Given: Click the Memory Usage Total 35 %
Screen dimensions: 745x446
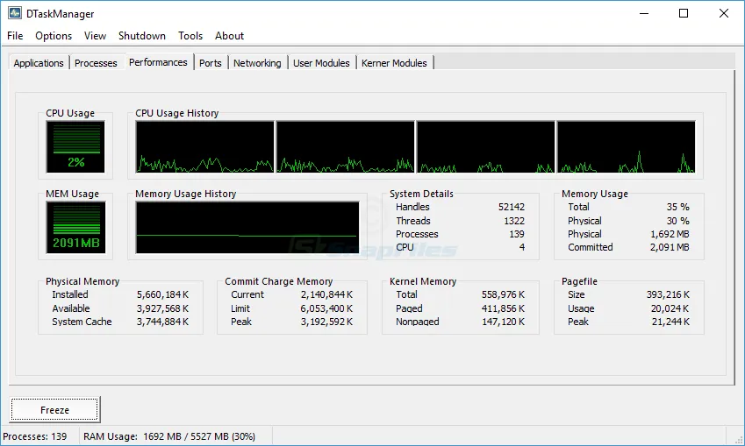Looking at the screenshot, I should [677, 207].
